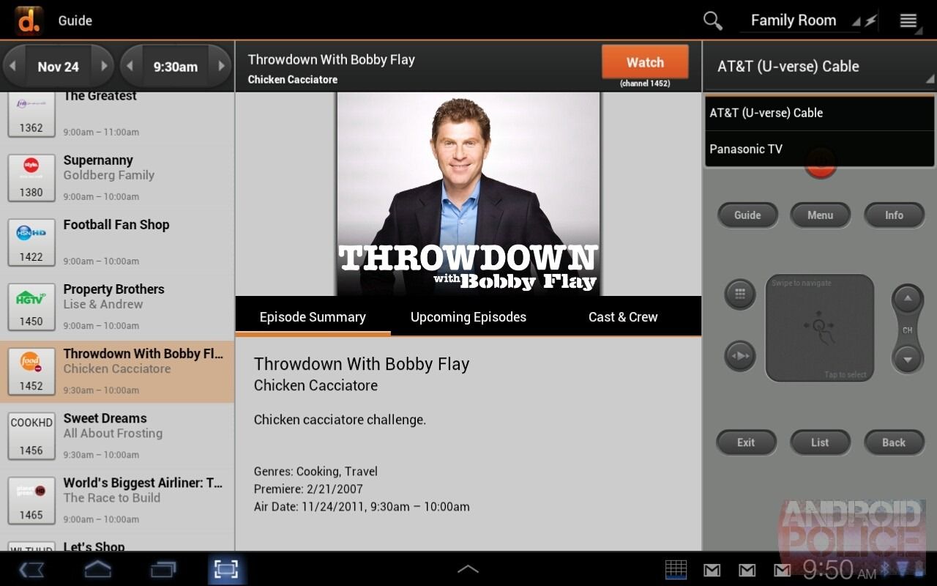Tap the touchpad area to select
The height and width of the screenshot is (586, 937).
tap(819, 327)
